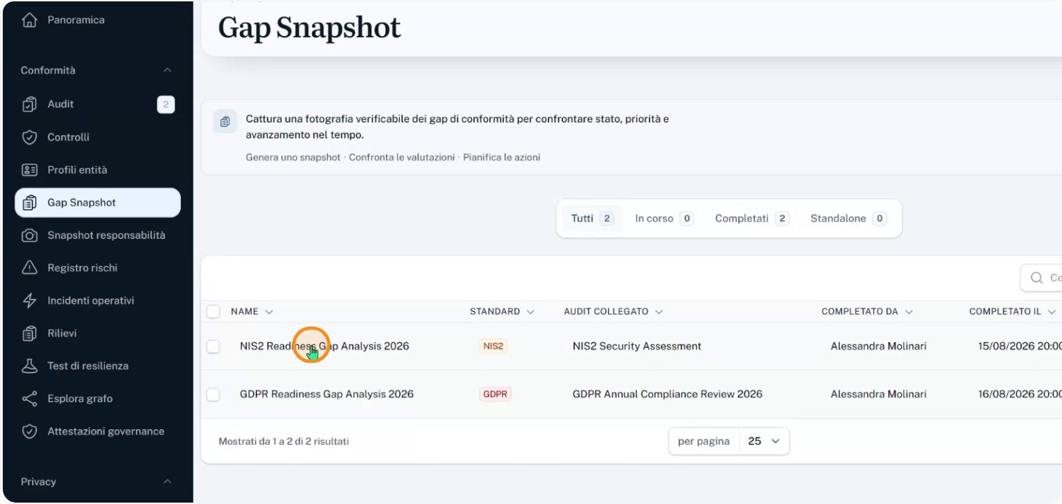This screenshot has width=1062, height=504.
Task: Click the search magnifier icon
Action: click(x=1037, y=278)
